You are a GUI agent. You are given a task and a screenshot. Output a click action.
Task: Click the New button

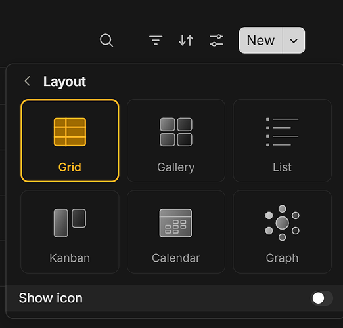[x=261, y=41]
